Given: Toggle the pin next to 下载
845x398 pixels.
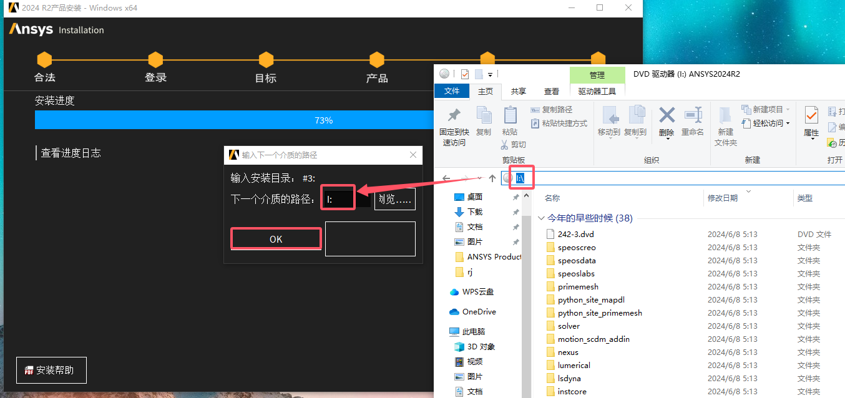Looking at the screenshot, I should pyautogui.click(x=515, y=211).
